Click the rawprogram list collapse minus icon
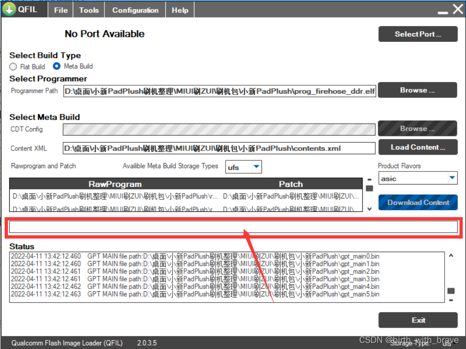The image size is (466, 349). (370, 179)
